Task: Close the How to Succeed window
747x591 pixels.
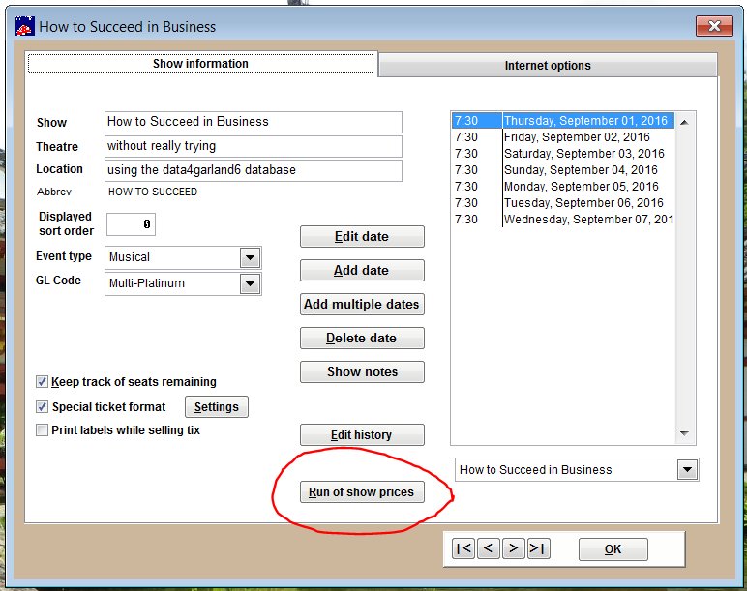Action: 714,26
